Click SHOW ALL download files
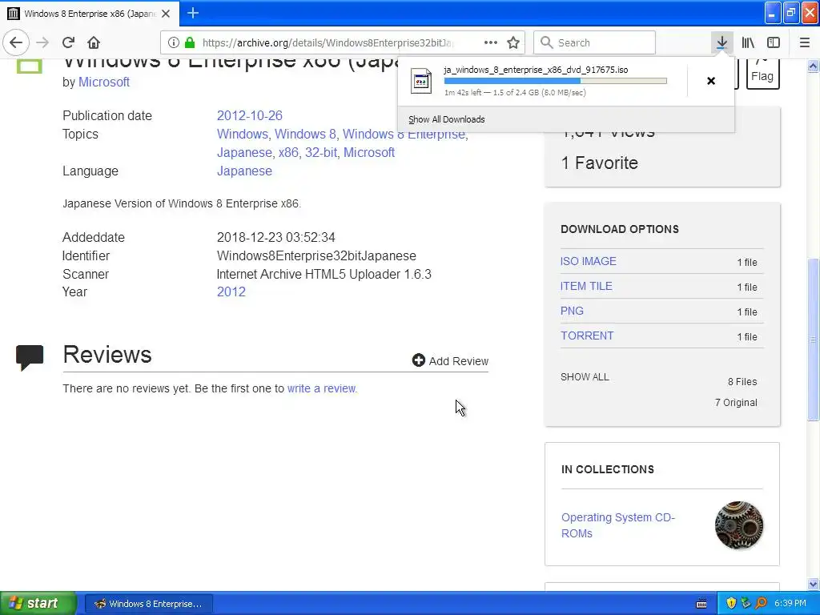 pos(585,377)
